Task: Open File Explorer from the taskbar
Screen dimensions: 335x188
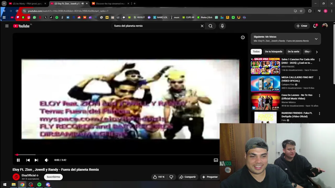Action: 14,185
